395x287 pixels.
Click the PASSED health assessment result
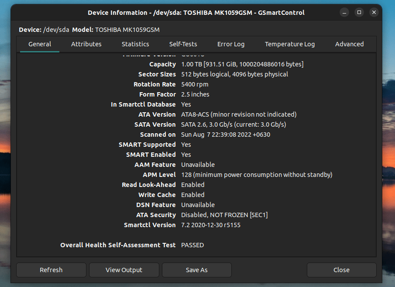tap(192, 245)
